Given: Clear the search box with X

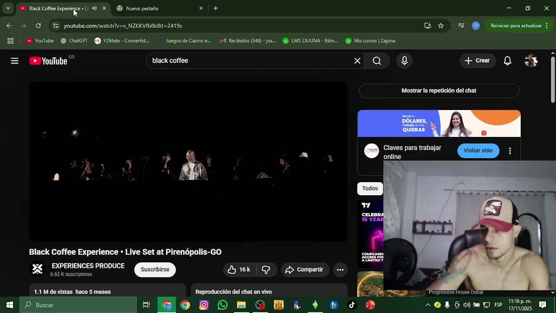Looking at the screenshot, I should tap(357, 61).
